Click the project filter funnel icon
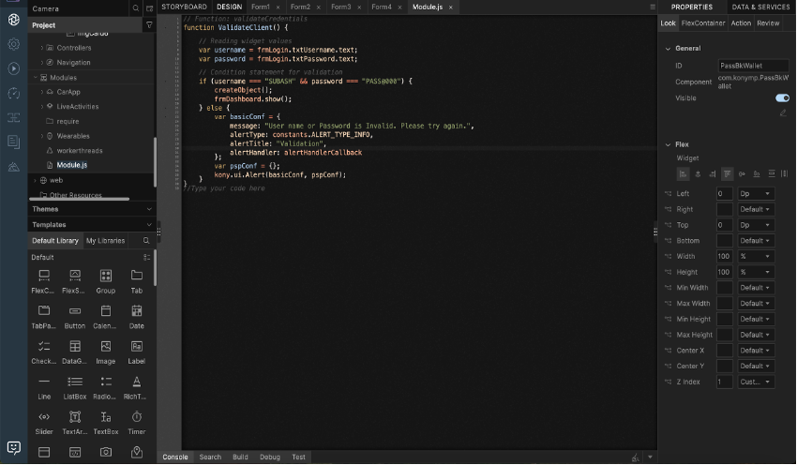The height and width of the screenshot is (465, 797). 149,25
